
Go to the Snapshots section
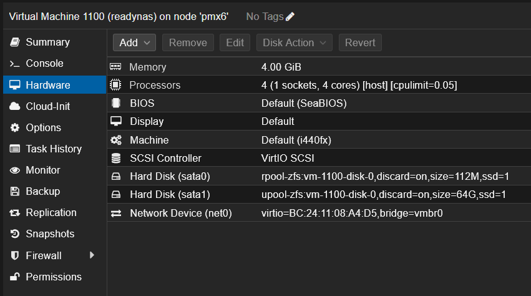(x=49, y=234)
